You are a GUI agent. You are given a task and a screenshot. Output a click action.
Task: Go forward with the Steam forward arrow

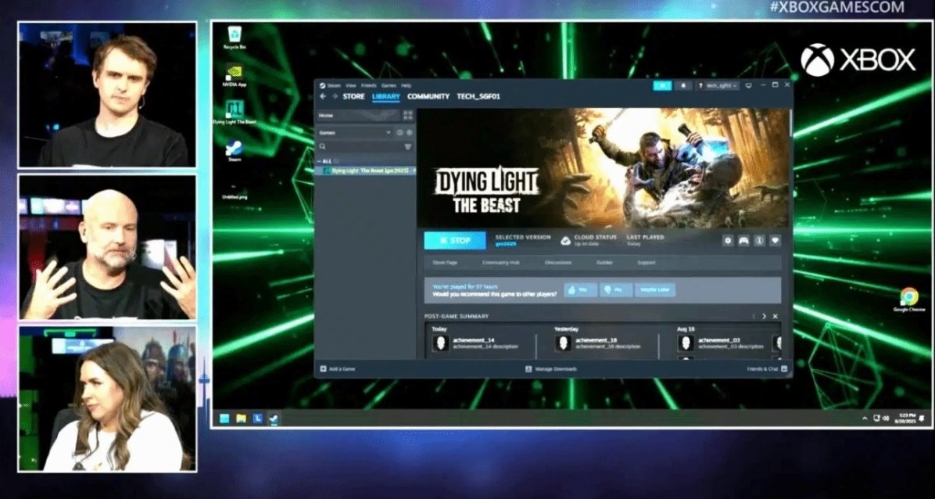point(335,96)
